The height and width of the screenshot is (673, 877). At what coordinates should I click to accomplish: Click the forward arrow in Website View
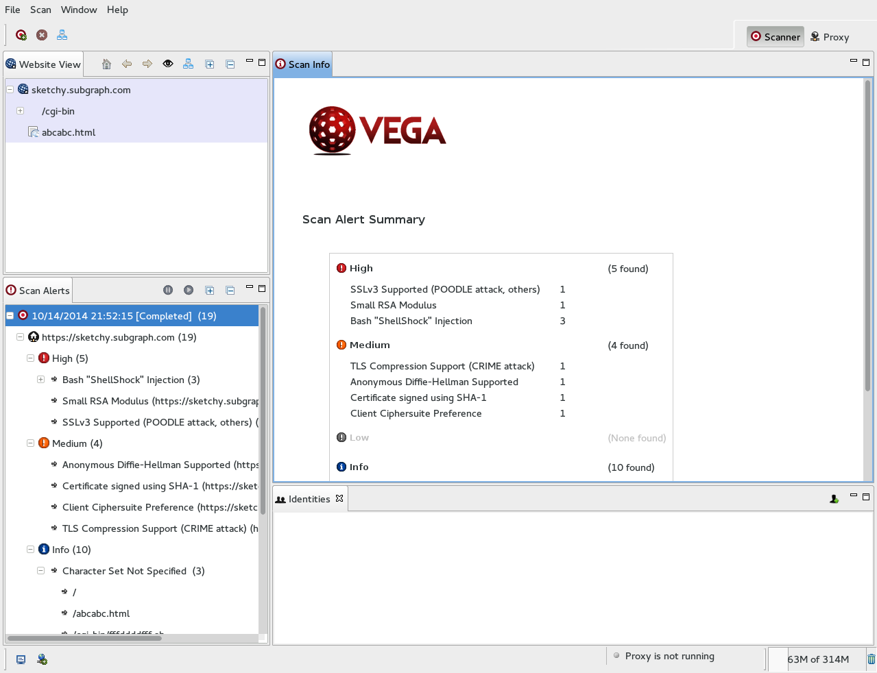pos(147,64)
